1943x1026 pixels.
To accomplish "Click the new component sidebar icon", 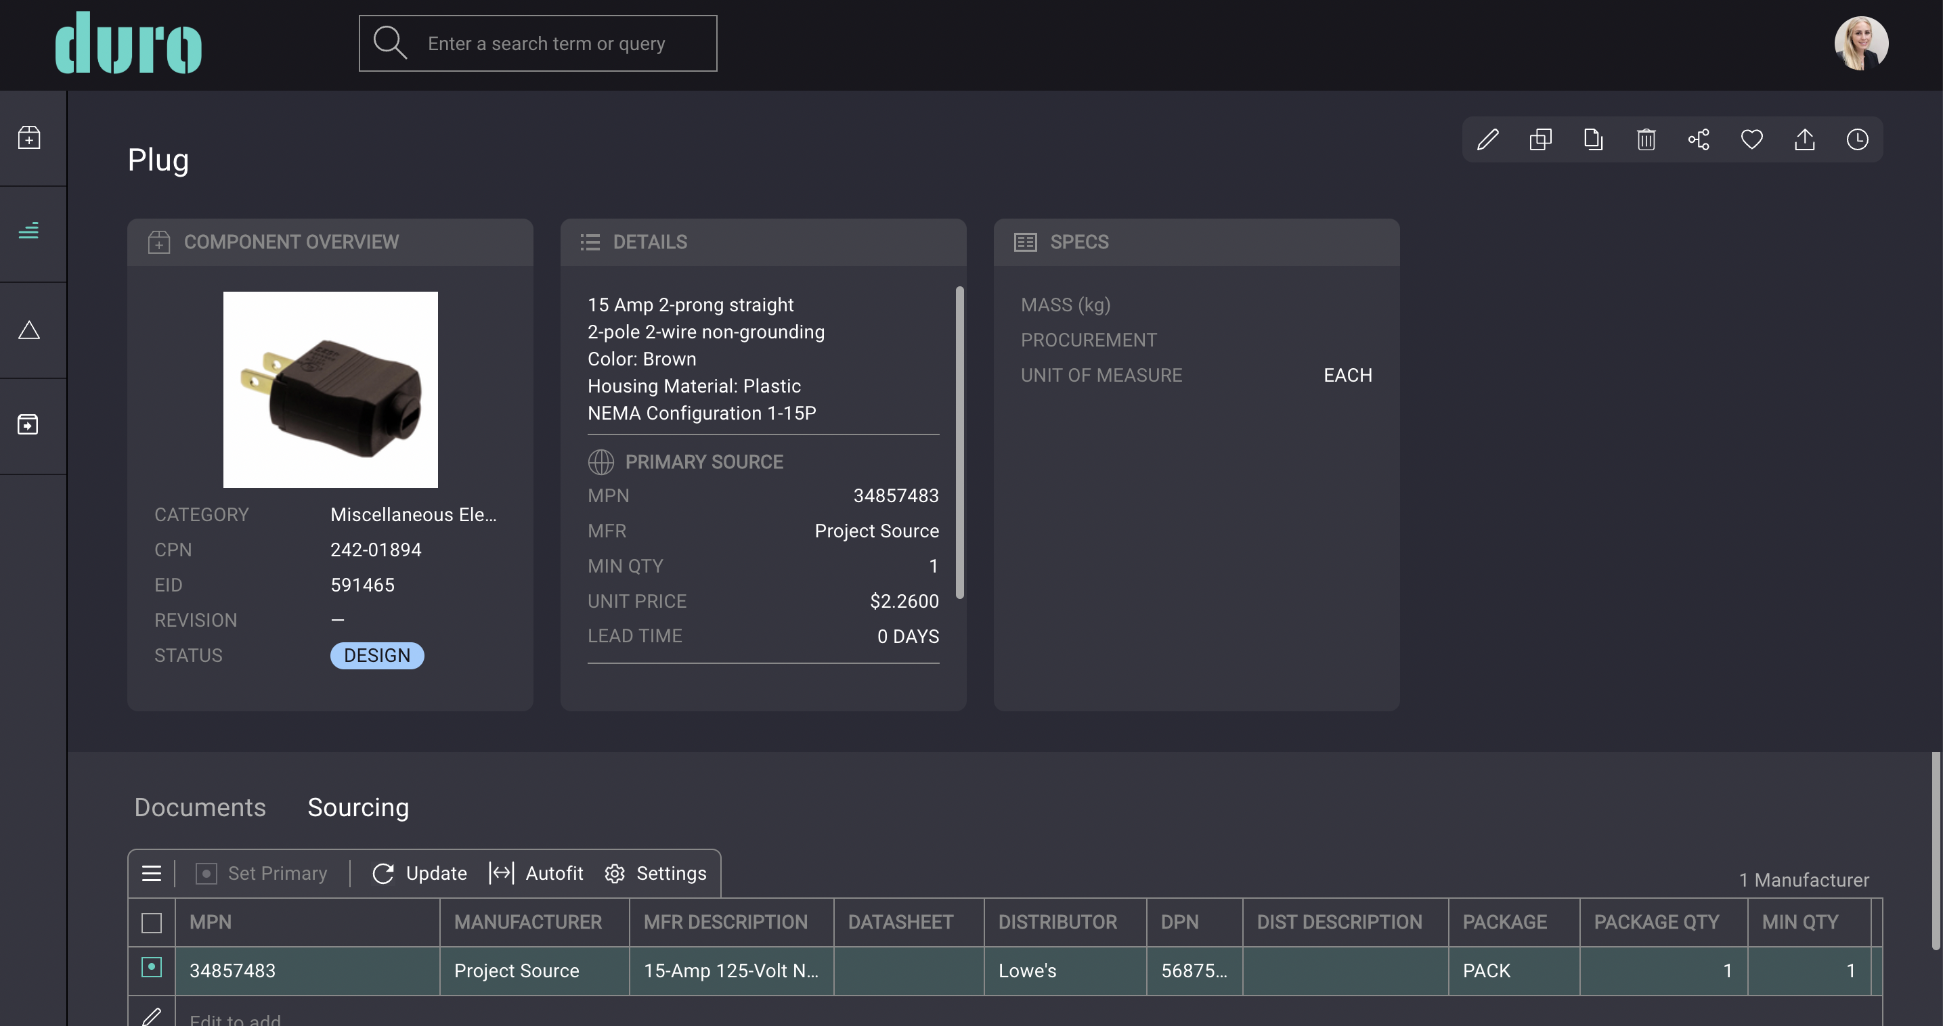I will 28,138.
